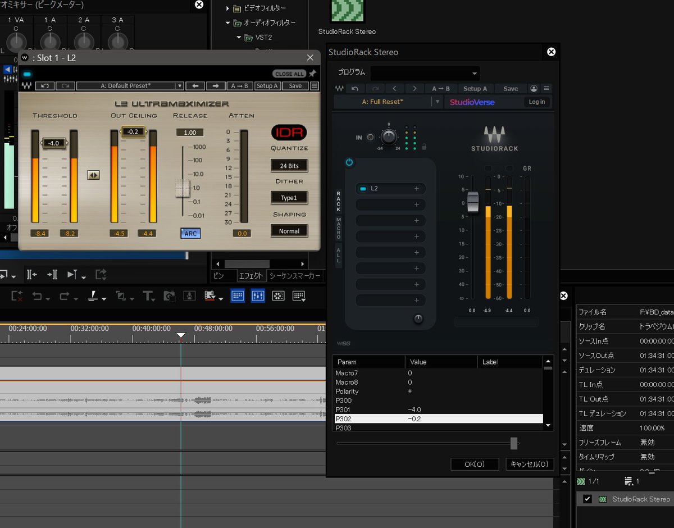Viewport: 674px width, 528px height.
Task: Go to next StudioRack preset chevron
Action: (415, 89)
